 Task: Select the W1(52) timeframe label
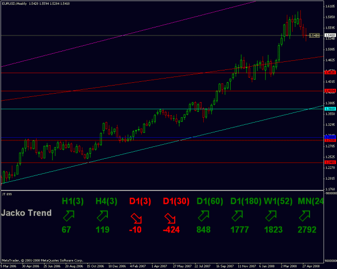pos(278,201)
